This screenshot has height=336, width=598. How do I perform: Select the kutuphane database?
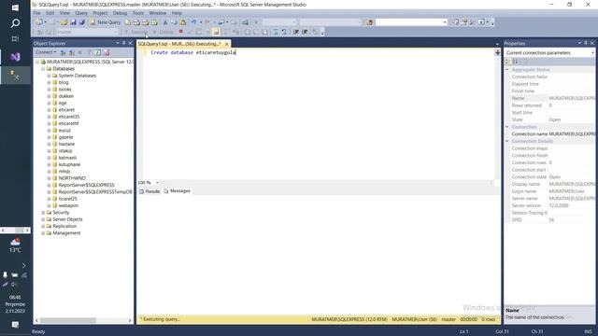[x=69, y=164]
